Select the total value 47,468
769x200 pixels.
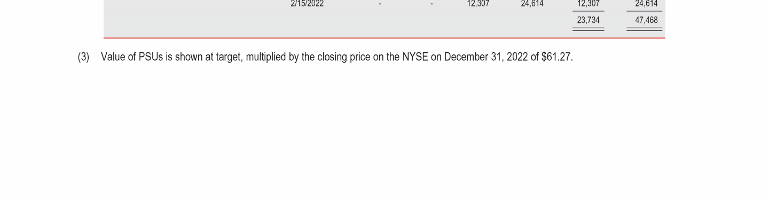(646, 20)
